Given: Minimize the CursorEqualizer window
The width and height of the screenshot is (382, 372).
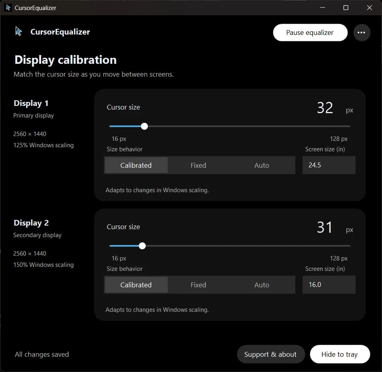Looking at the screenshot, I should tap(323, 8).
